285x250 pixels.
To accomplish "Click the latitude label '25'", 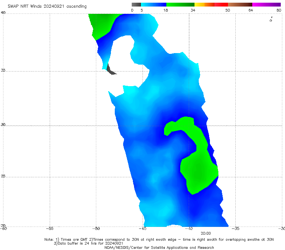I will [x=3, y=176].
